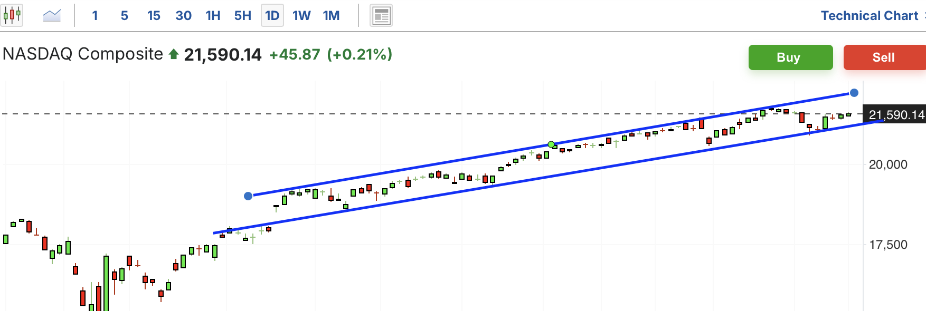
Task: Select the candlestick chart type icon
Action: pyautogui.click(x=12, y=15)
